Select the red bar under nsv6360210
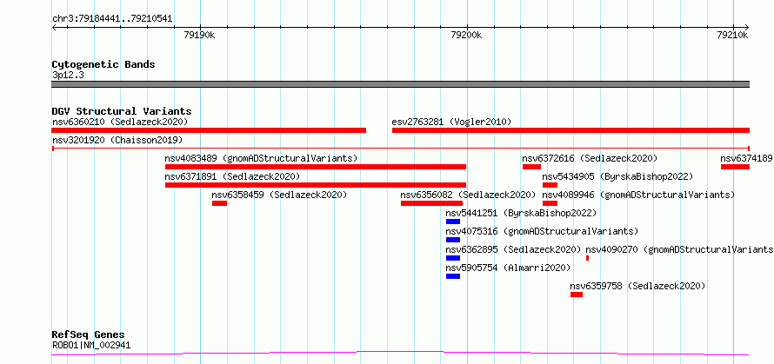 209,130
